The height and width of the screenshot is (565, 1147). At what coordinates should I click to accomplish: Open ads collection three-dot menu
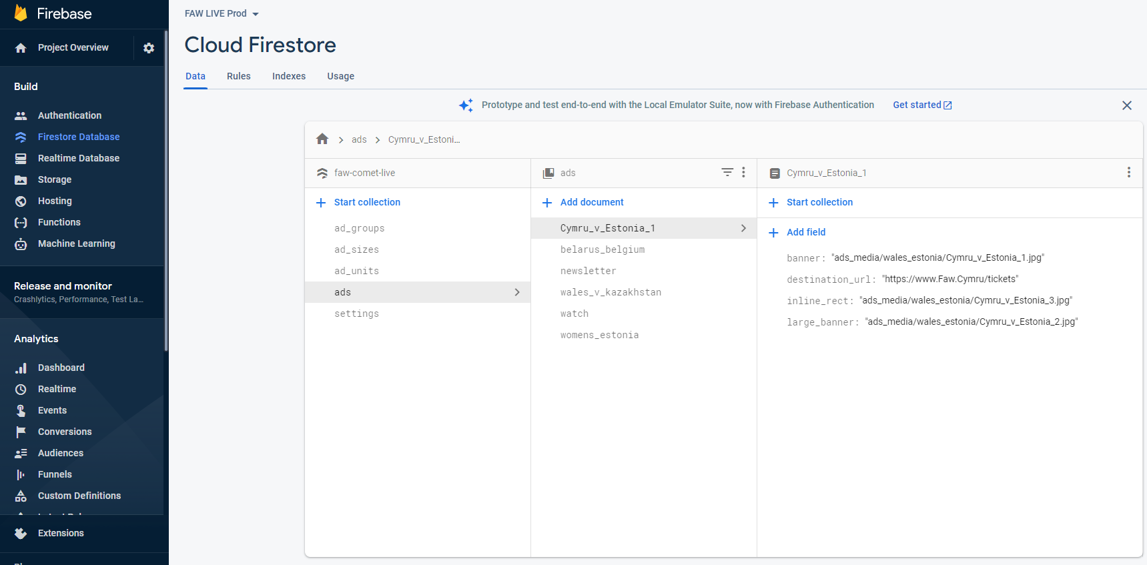pos(743,172)
